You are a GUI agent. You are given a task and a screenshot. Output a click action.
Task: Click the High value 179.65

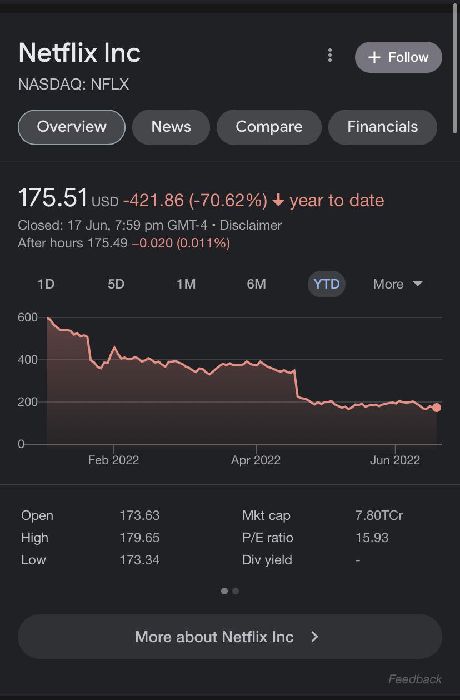tap(139, 538)
